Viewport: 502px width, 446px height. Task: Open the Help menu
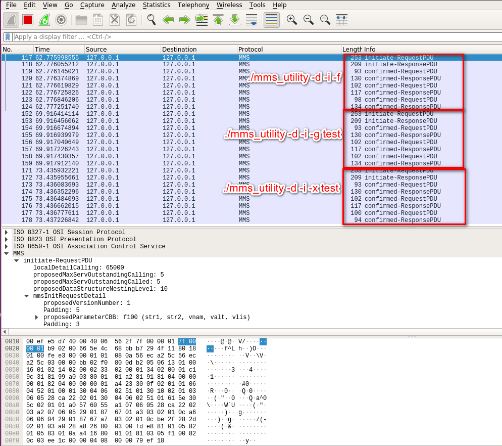(x=279, y=5)
